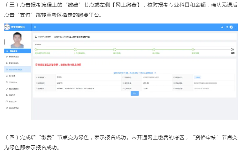This screenshot has width=241, height=154.
Task: Click the lock icon in top bar
Action: tap(222, 27)
